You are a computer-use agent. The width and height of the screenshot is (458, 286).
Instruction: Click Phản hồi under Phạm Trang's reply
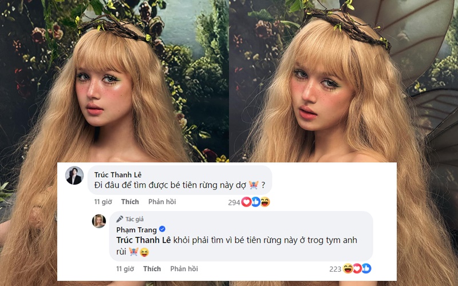pyautogui.click(x=184, y=269)
